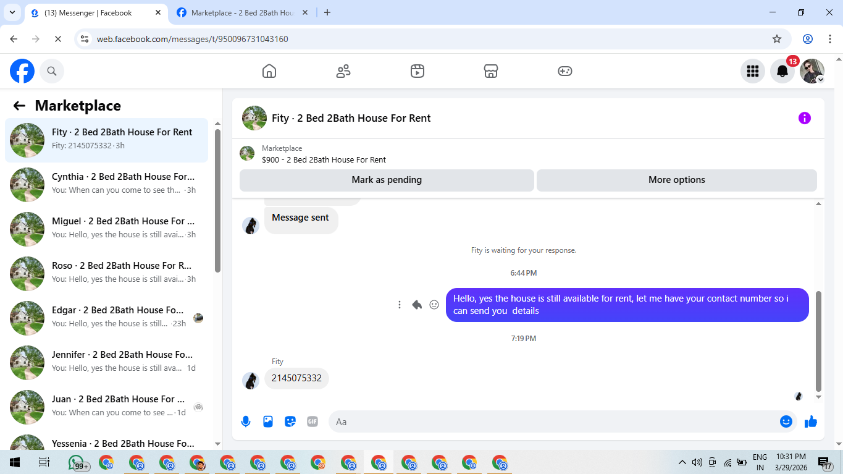This screenshot has width=843, height=474.
Task: Open the Facebook search icon
Action: [x=52, y=71]
